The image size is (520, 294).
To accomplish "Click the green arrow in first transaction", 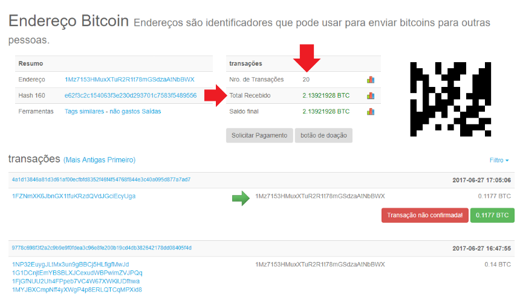I will pyautogui.click(x=241, y=199).
